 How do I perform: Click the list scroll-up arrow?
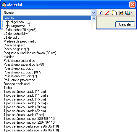94,18
